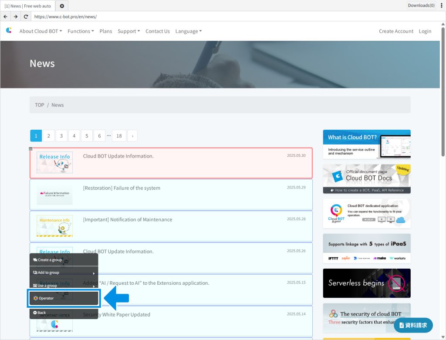Open the Cloud BOT Agent dedicated application banner
This screenshot has width=446, height=340.
pos(367,213)
